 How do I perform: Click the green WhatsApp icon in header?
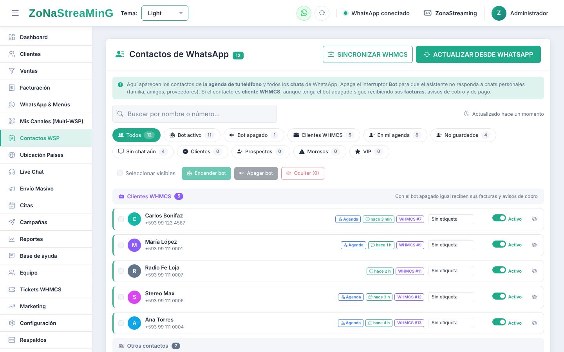[x=304, y=13]
